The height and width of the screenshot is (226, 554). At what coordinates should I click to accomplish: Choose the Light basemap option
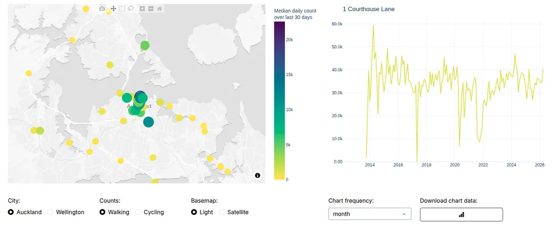[x=194, y=212]
